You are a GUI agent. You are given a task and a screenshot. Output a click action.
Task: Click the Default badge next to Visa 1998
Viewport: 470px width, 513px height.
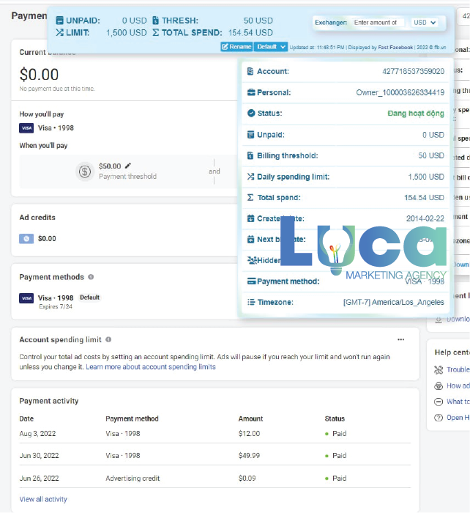tap(89, 298)
